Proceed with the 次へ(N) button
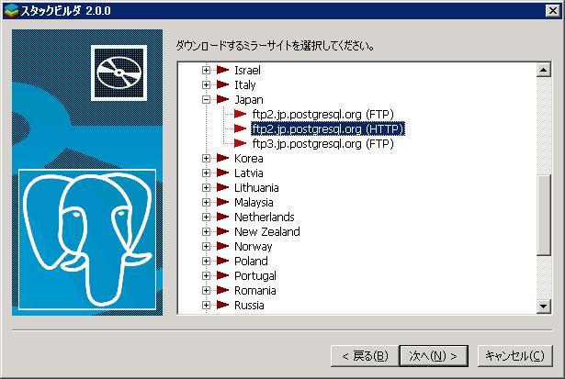 434,356
